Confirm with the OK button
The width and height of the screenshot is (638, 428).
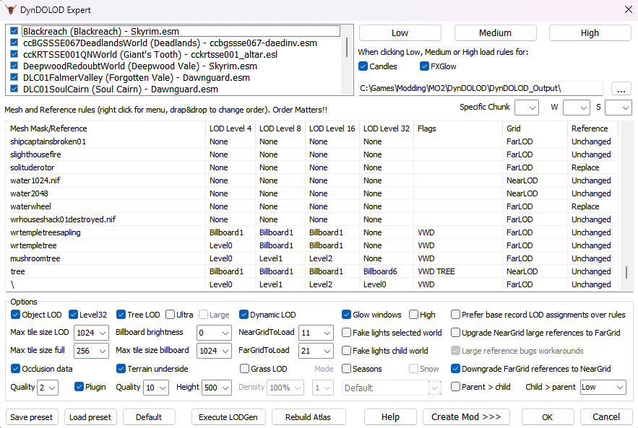(x=548, y=417)
